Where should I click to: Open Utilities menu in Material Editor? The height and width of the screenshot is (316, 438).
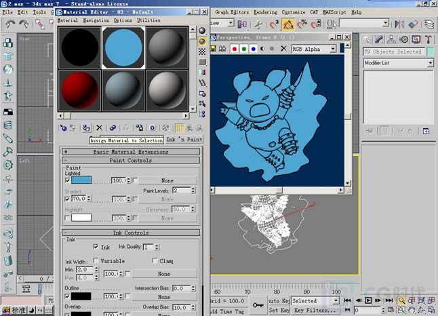tap(148, 20)
